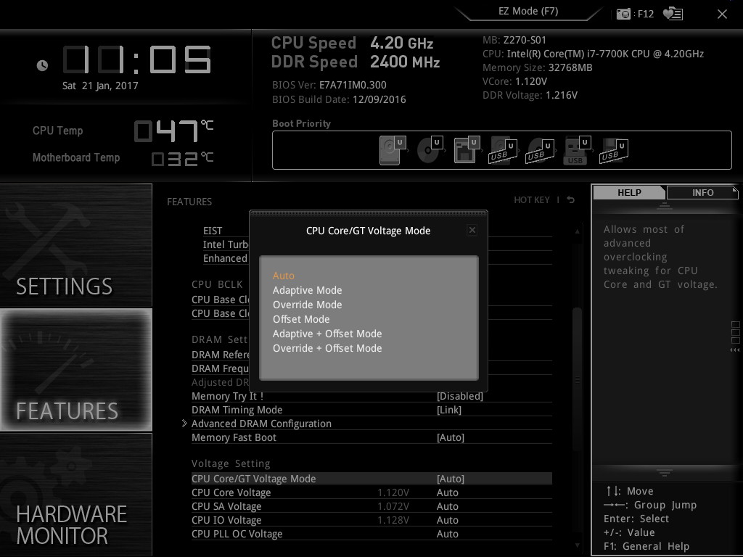The height and width of the screenshot is (557, 743).
Task: Click the clock icon beside the time
Action: 42,65
